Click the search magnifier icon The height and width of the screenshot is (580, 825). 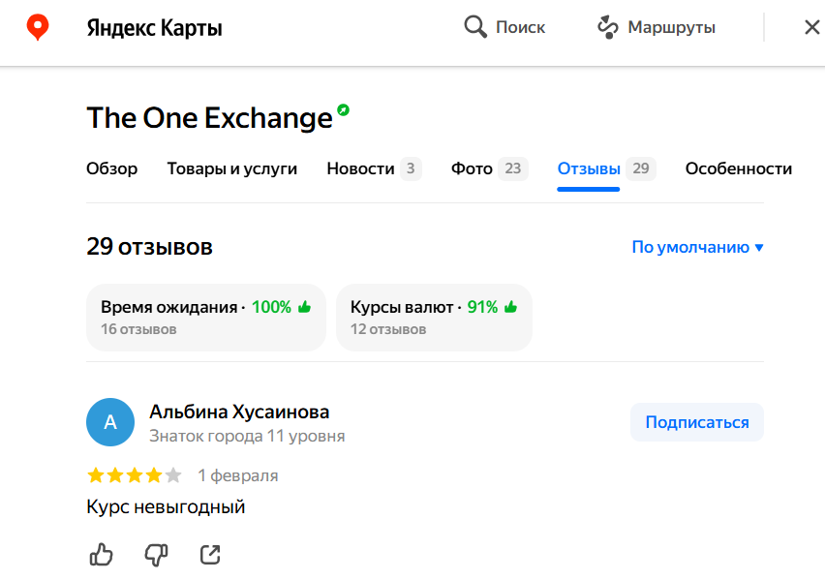click(475, 27)
